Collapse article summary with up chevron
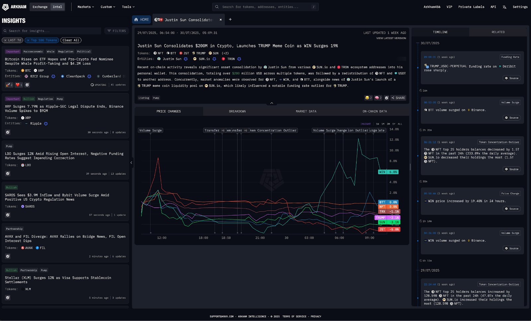This screenshot has width=531, height=321. tap(271, 103)
